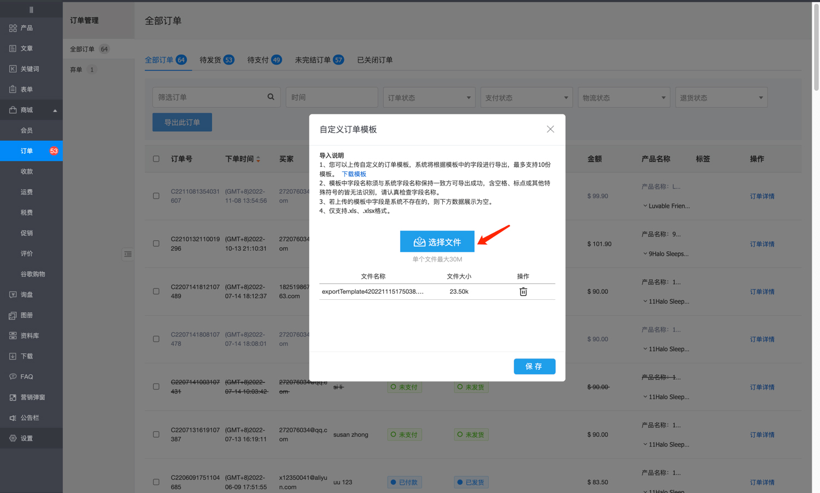Image resolution: width=820 pixels, height=493 pixels.
Task: Click the 下载模板 link
Action: point(354,174)
